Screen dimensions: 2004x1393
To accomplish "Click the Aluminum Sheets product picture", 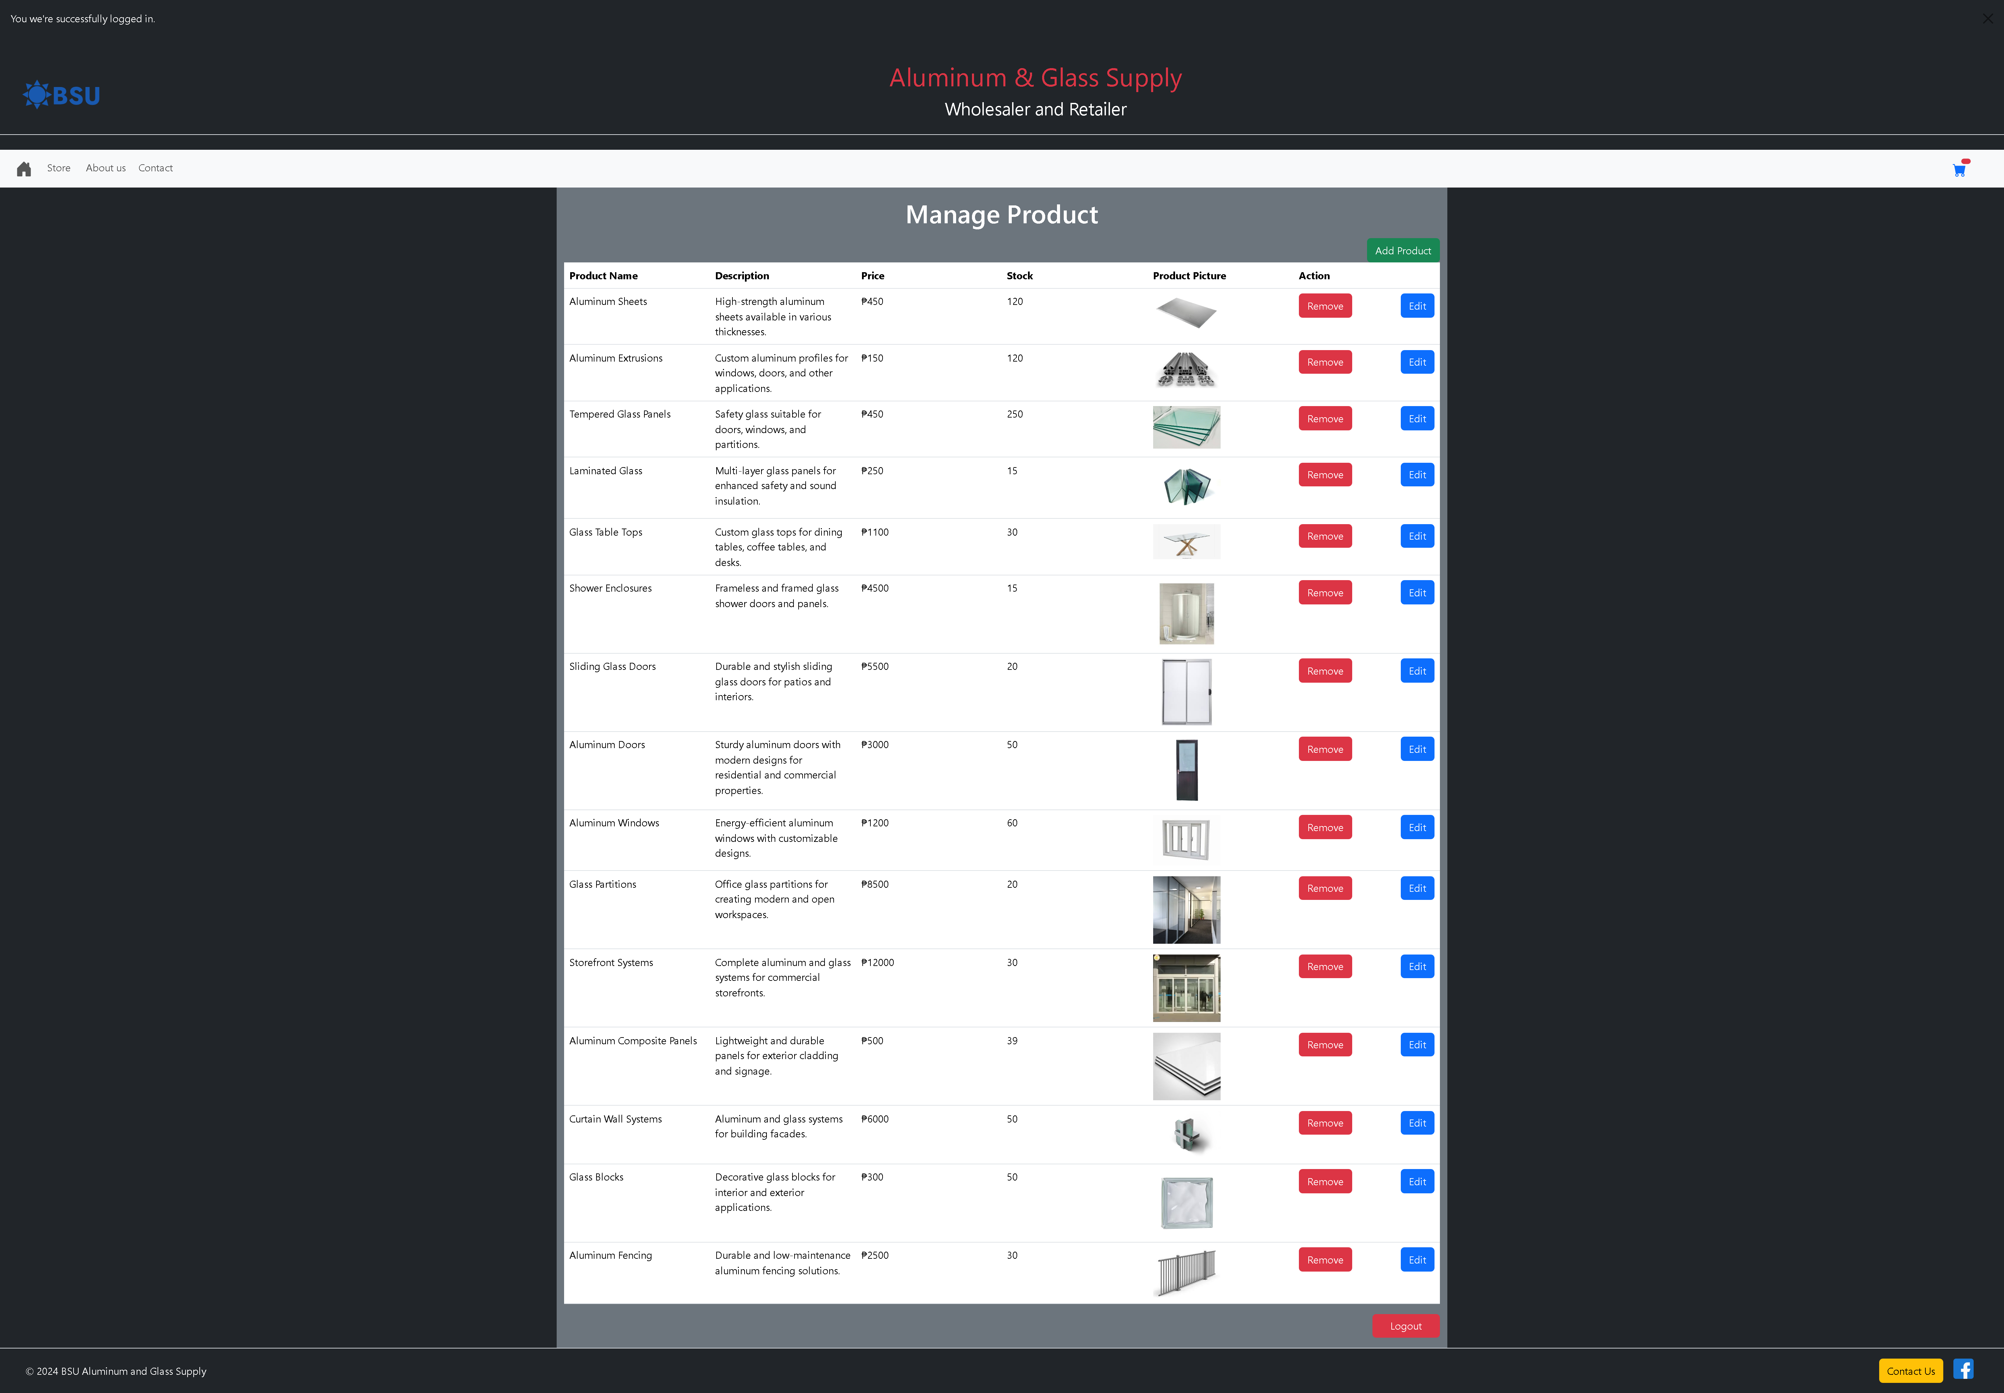I will coord(1186,312).
